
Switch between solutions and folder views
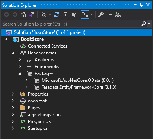(32, 14)
